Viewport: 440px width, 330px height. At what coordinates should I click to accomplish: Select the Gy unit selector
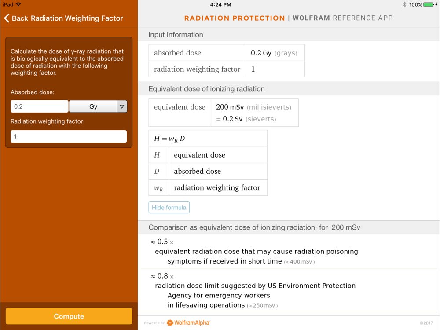point(93,106)
